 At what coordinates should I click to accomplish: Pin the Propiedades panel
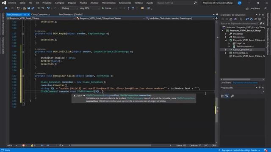tap(260, 88)
